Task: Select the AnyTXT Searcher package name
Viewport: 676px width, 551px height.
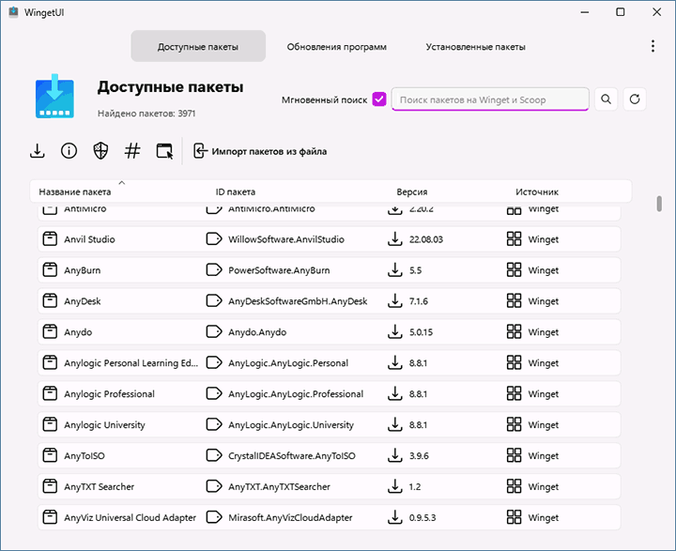Action: [x=100, y=487]
